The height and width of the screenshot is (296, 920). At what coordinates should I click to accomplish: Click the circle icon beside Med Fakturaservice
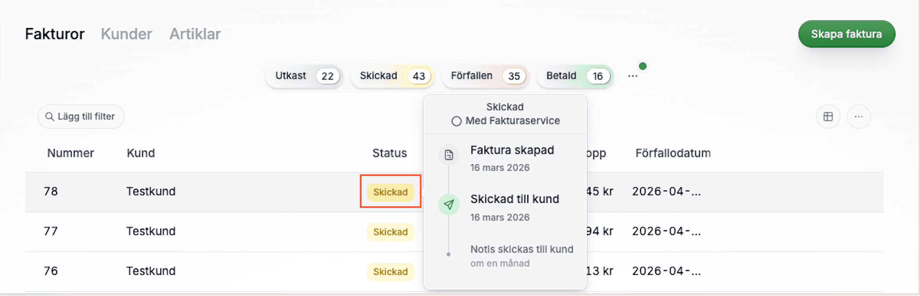point(456,121)
